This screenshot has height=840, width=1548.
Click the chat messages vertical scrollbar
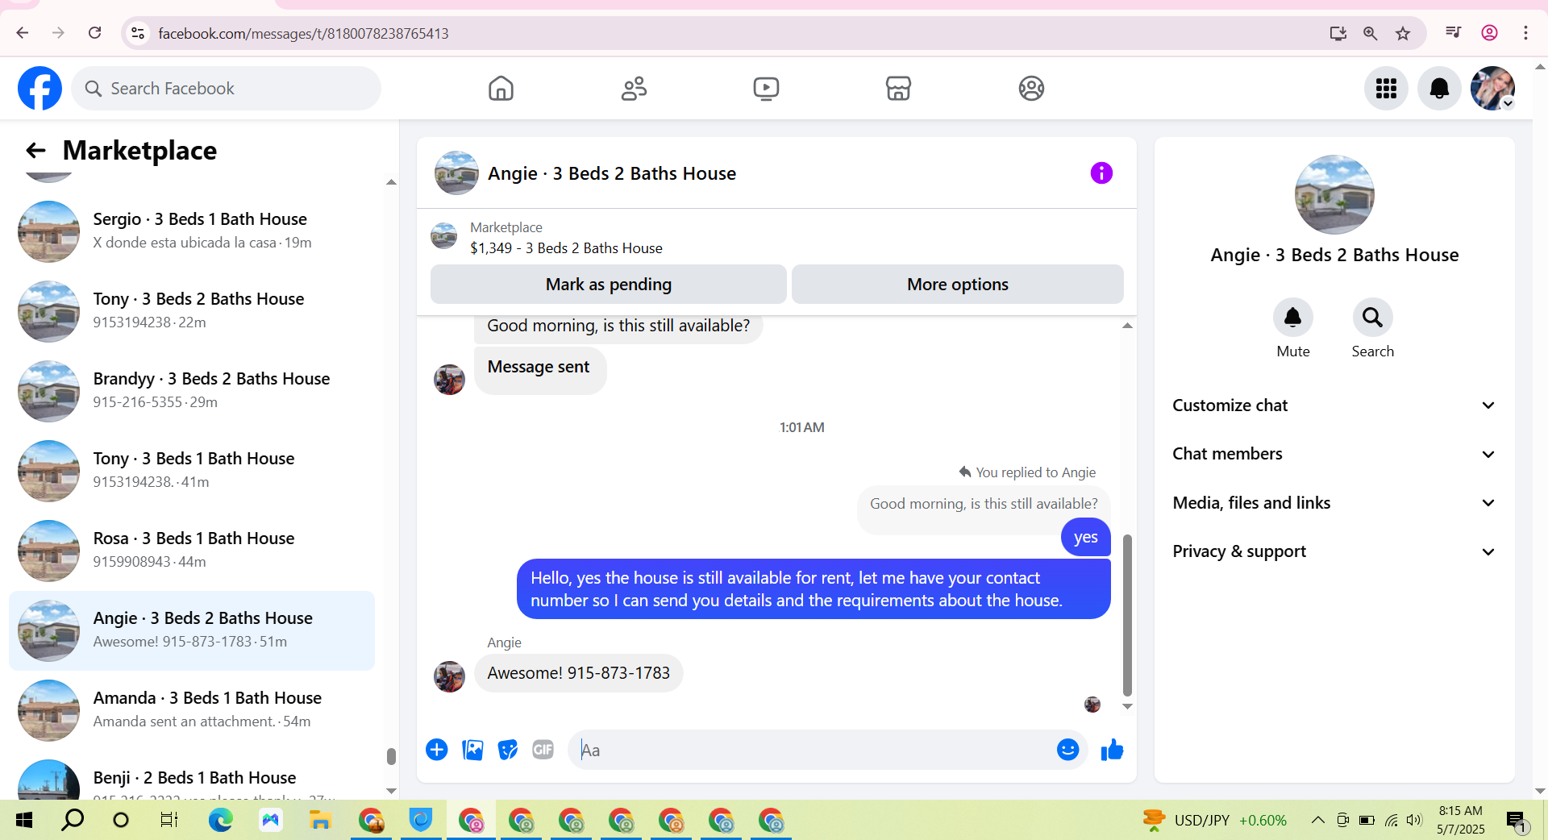(x=1127, y=615)
